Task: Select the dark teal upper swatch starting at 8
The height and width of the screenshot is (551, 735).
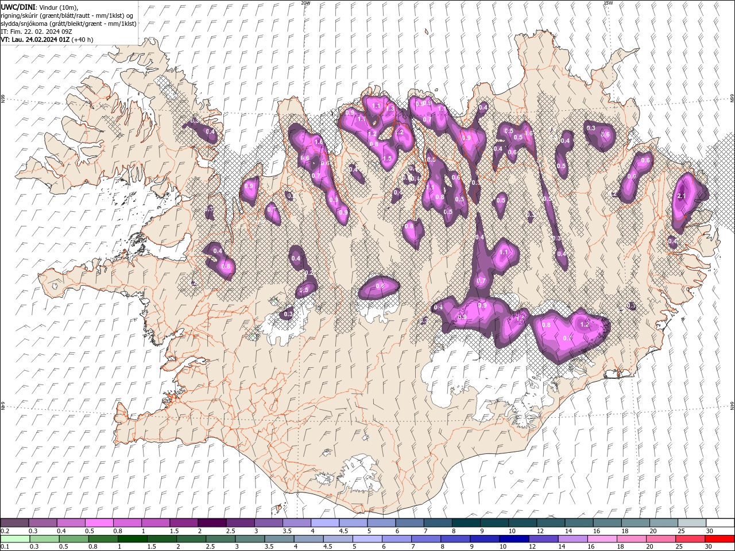Action: (x=466, y=523)
